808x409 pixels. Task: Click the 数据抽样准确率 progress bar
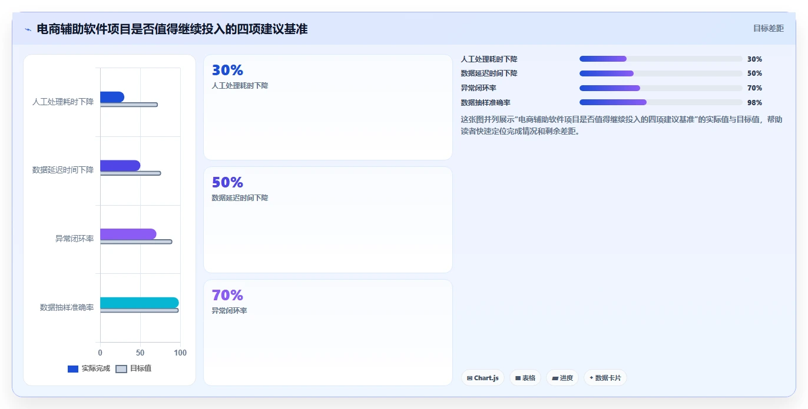tap(661, 102)
